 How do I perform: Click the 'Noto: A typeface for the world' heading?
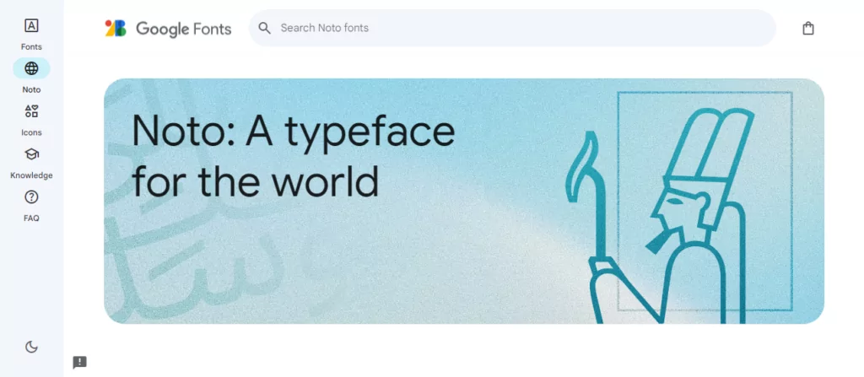tap(293, 157)
